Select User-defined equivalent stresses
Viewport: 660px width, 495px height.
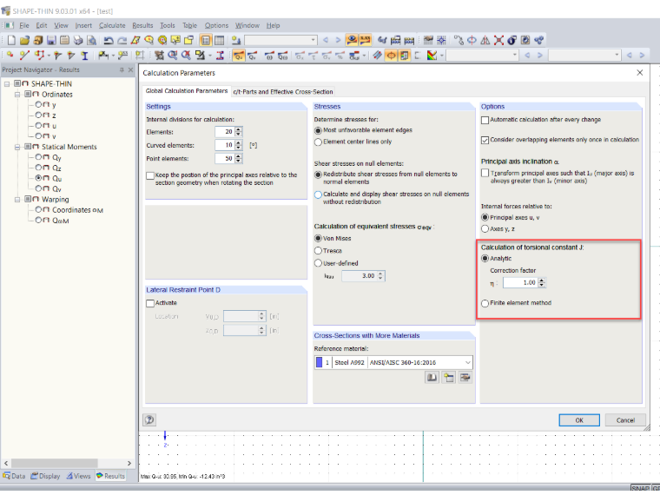tap(318, 263)
